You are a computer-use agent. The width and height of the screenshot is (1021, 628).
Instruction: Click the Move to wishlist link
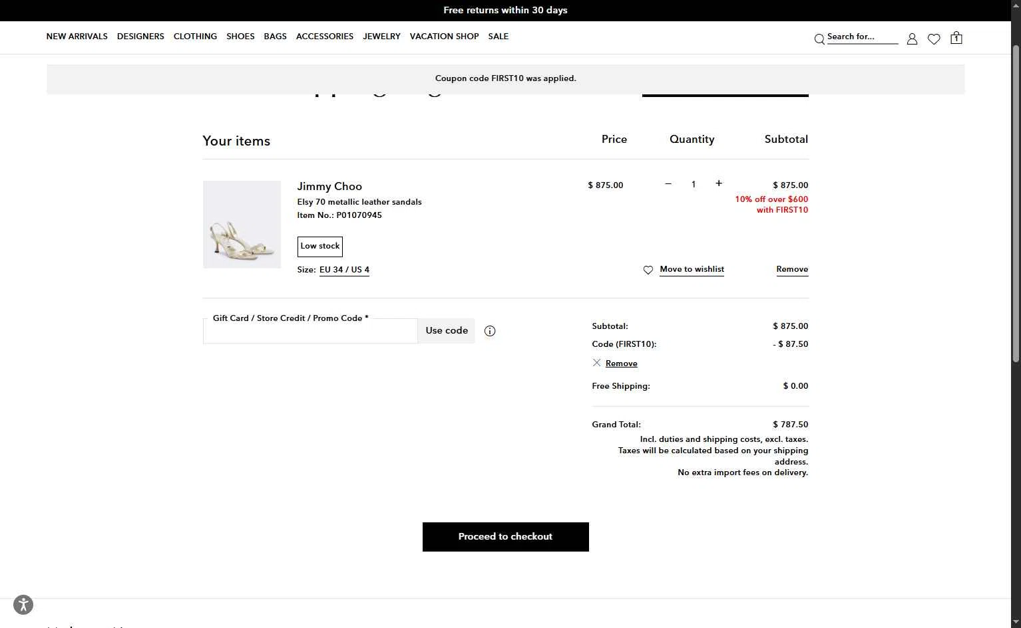pos(692,269)
